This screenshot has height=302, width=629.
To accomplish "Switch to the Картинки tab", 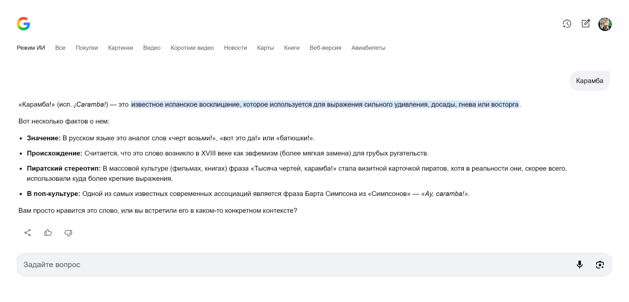I will pyautogui.click(x=120, y=48).
